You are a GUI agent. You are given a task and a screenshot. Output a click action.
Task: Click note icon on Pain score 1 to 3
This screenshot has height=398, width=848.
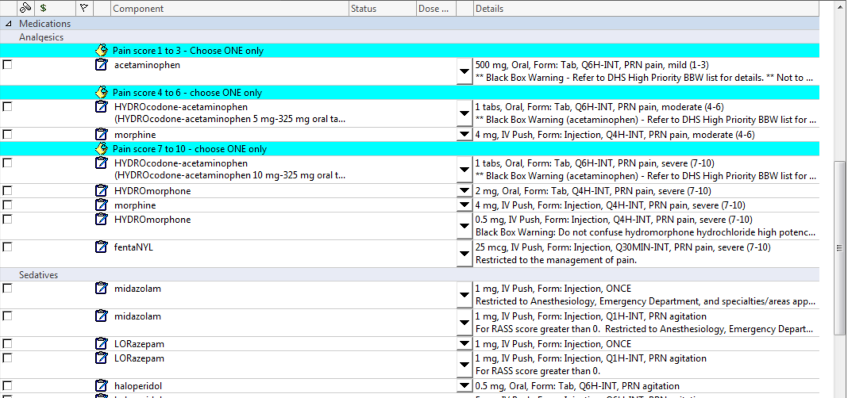coord(102,50)
